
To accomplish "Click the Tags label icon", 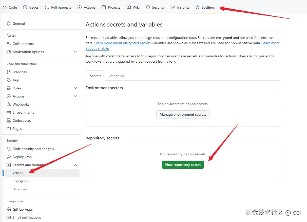I will pos(9,80).
